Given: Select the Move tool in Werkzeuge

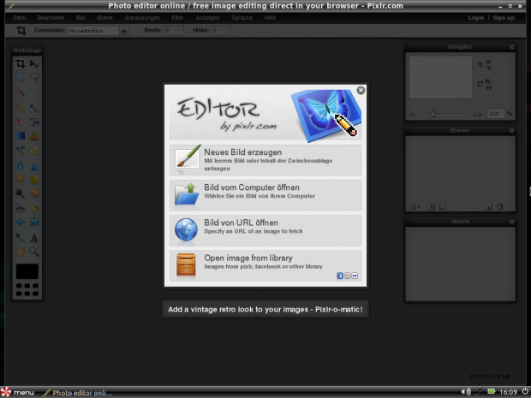Looking at the screenshot, I should point(34,63).
